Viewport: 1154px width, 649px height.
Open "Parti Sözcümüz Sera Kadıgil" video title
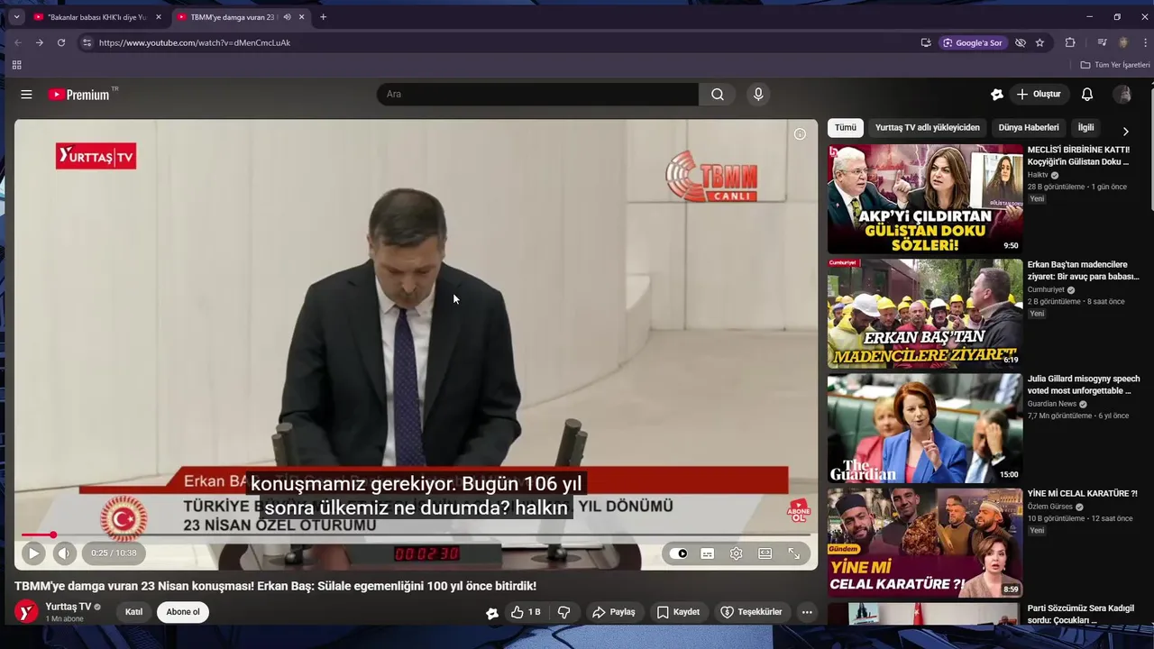[1081, 614]
